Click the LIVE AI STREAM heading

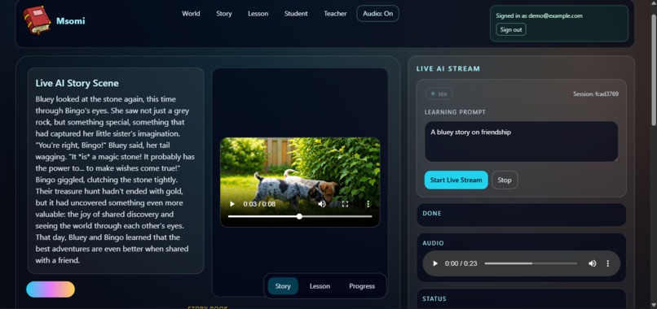(448, 68)
